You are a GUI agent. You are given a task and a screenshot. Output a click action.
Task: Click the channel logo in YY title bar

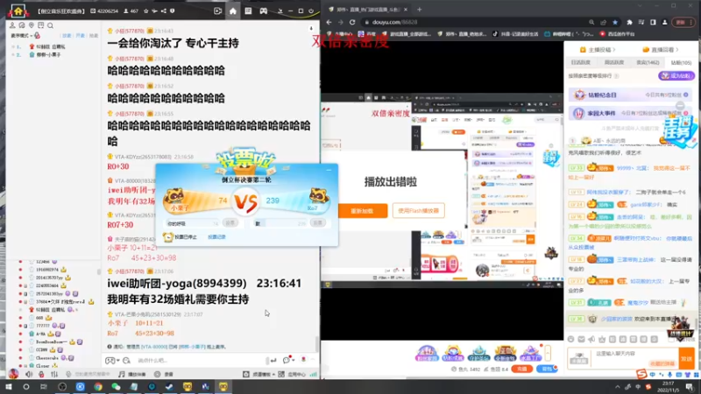pyautogui.click(x=18, y=11)
